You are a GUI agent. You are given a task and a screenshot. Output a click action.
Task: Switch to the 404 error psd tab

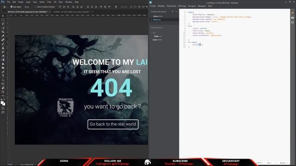[x=28, y=12]
